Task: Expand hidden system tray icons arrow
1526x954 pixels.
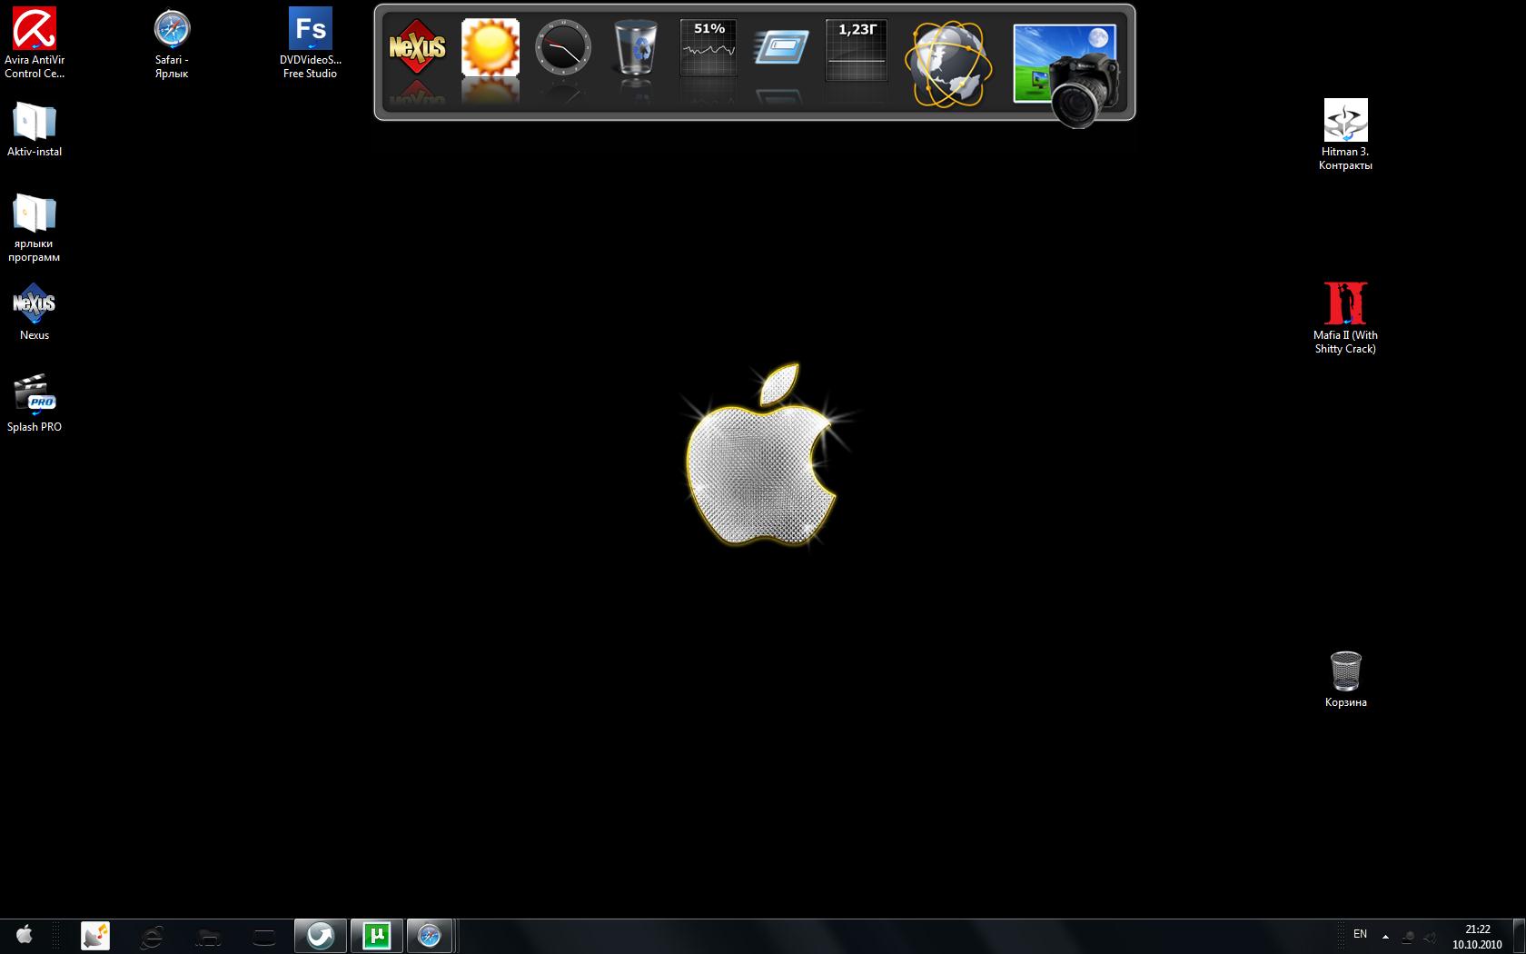Action: click(x=1385, y=936)
